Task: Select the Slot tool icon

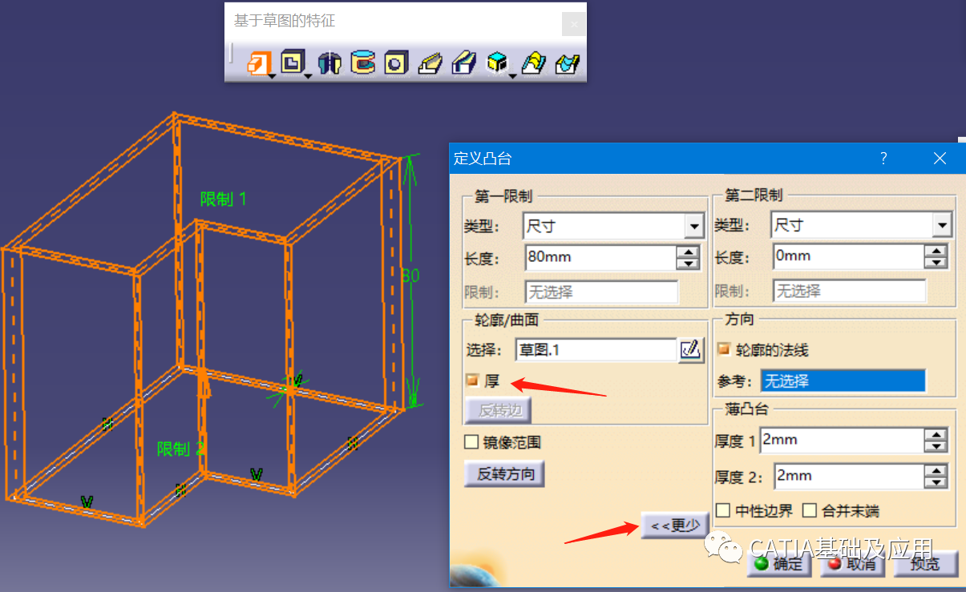Action: 465,63
